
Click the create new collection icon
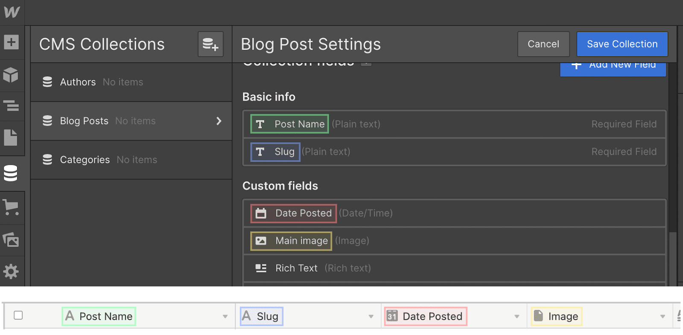tap(210, 44)
